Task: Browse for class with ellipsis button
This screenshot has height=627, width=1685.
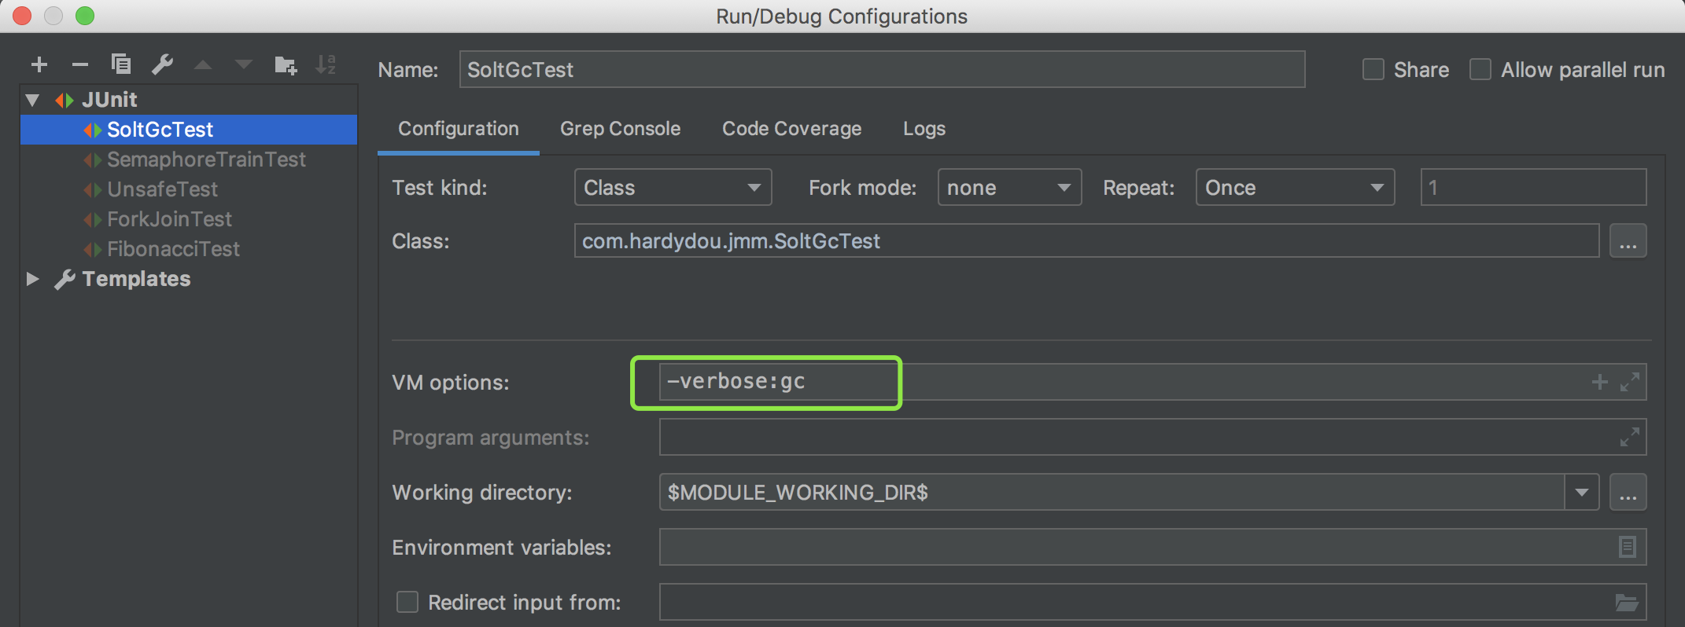Action: pos(1628,241)
